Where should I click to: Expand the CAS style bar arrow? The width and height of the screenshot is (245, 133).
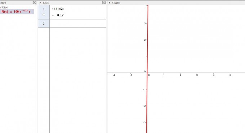tap(40, 3)
